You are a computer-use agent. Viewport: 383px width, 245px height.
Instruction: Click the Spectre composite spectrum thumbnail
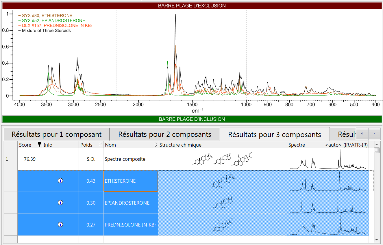click(x=328, y=159)
